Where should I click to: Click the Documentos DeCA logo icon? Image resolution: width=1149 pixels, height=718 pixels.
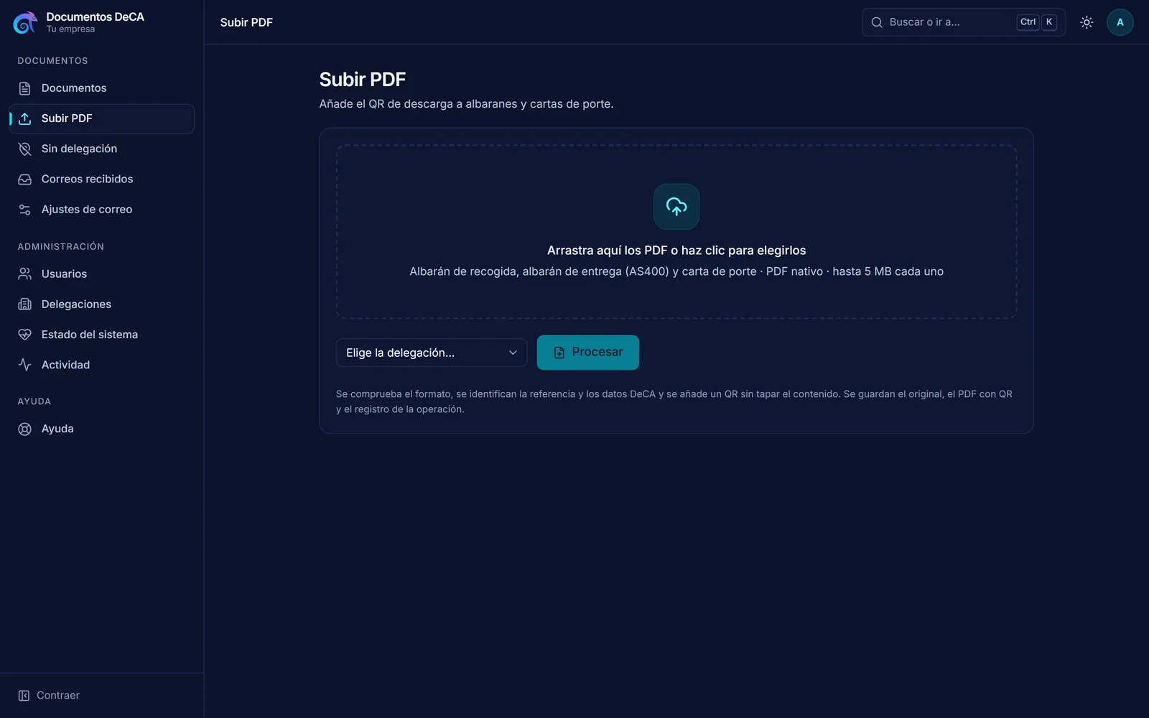[x=25, y=22]
